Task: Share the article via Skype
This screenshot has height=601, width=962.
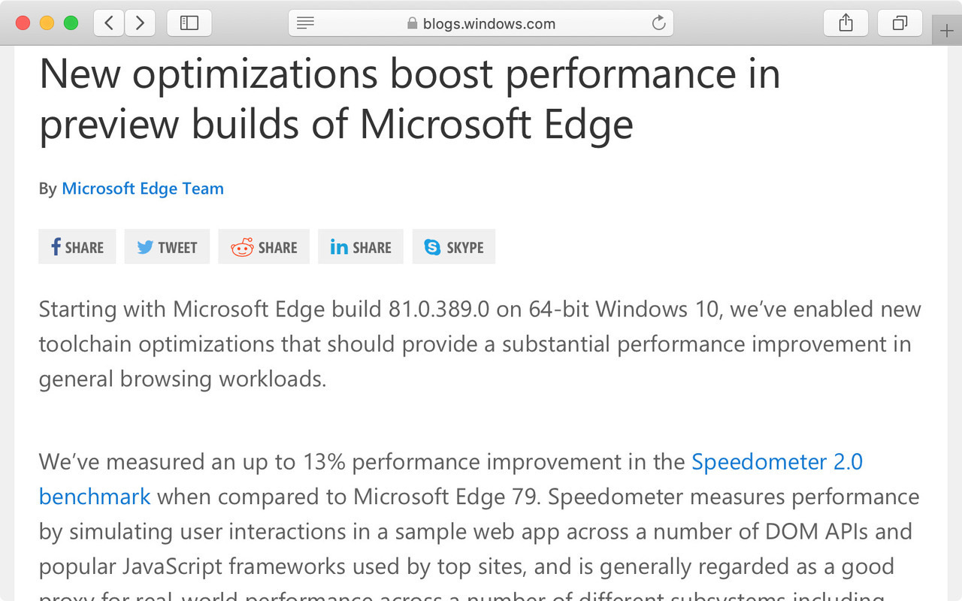Action: pos(454,247)
